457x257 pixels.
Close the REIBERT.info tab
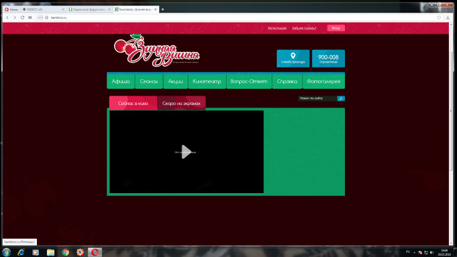(x=63, y=9)
